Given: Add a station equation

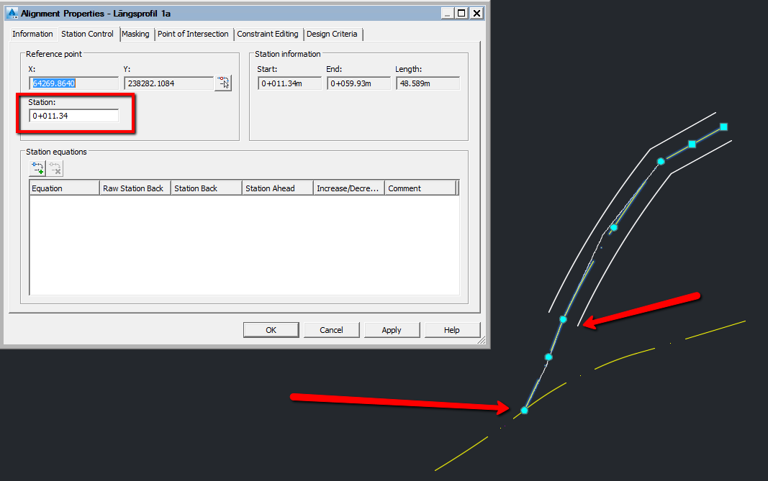Looking at the screenshot, I should click(37, 168).
